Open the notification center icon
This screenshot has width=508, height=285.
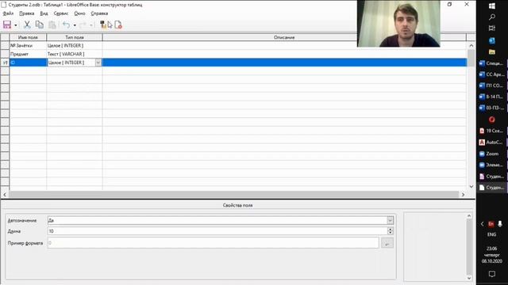coord(492,274)
